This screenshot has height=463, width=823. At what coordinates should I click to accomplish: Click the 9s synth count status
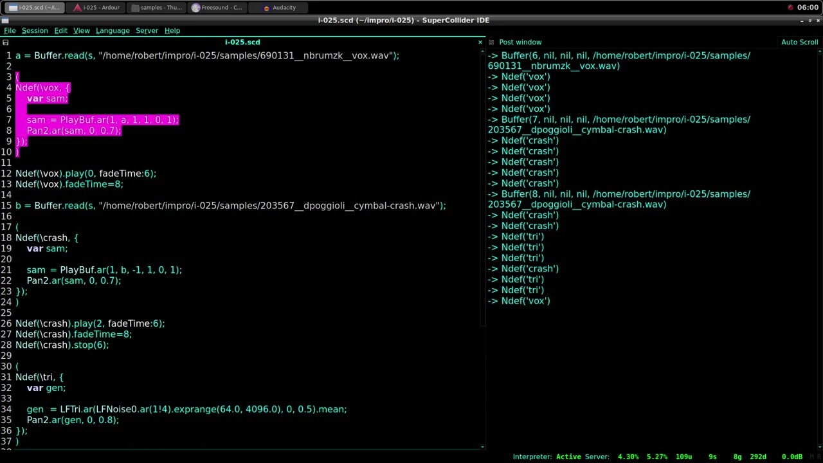[x=712, y=457]
